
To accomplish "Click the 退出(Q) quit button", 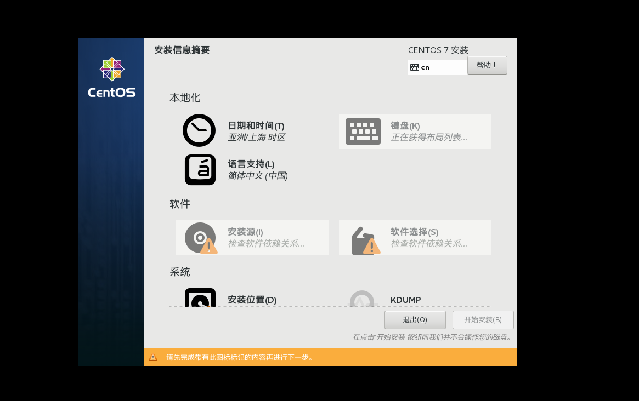I will coord(415,320).
